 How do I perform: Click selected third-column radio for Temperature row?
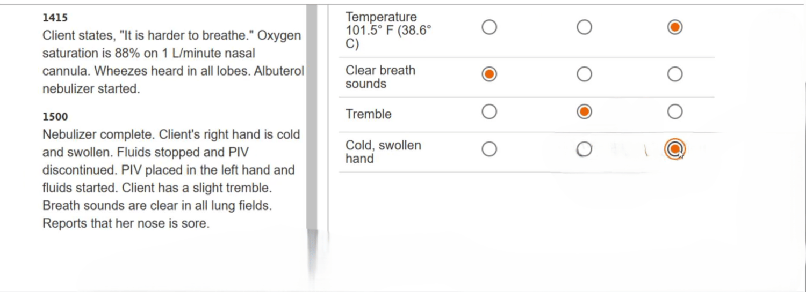675,27
